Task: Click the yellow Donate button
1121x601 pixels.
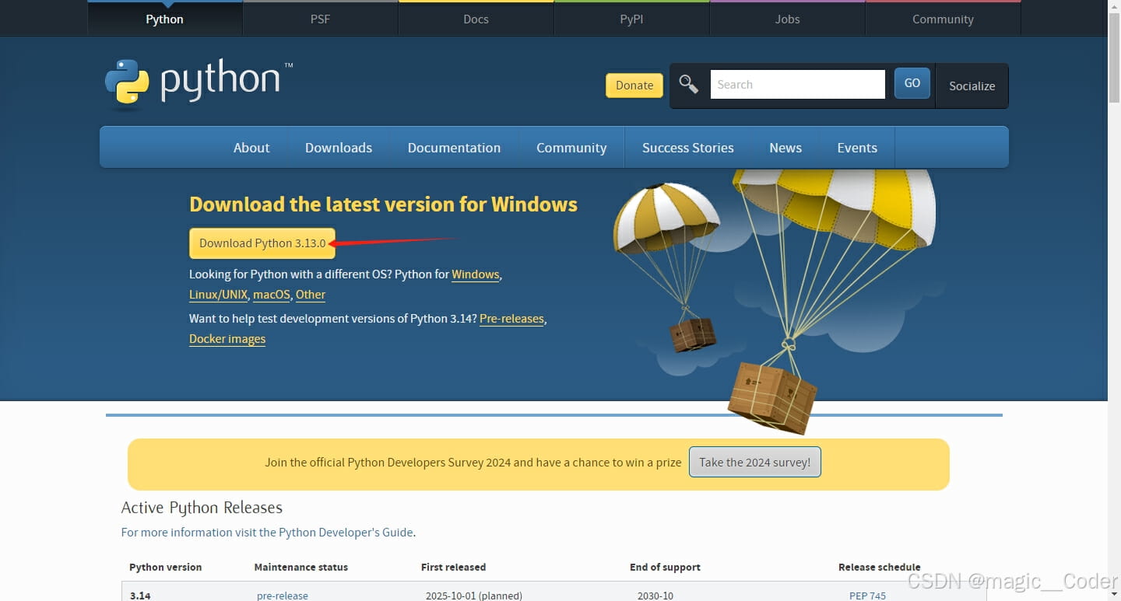Action: tap(634, 86)
